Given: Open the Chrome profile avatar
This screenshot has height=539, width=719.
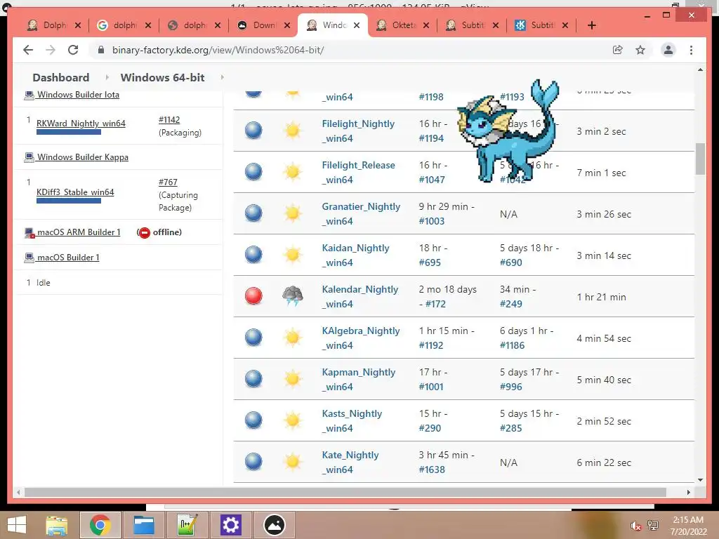Looking at the screenshot, I should [668, 50].
